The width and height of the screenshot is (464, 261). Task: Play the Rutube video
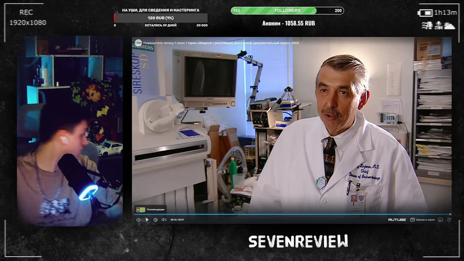pyautogui.click(x=147, y=220)
